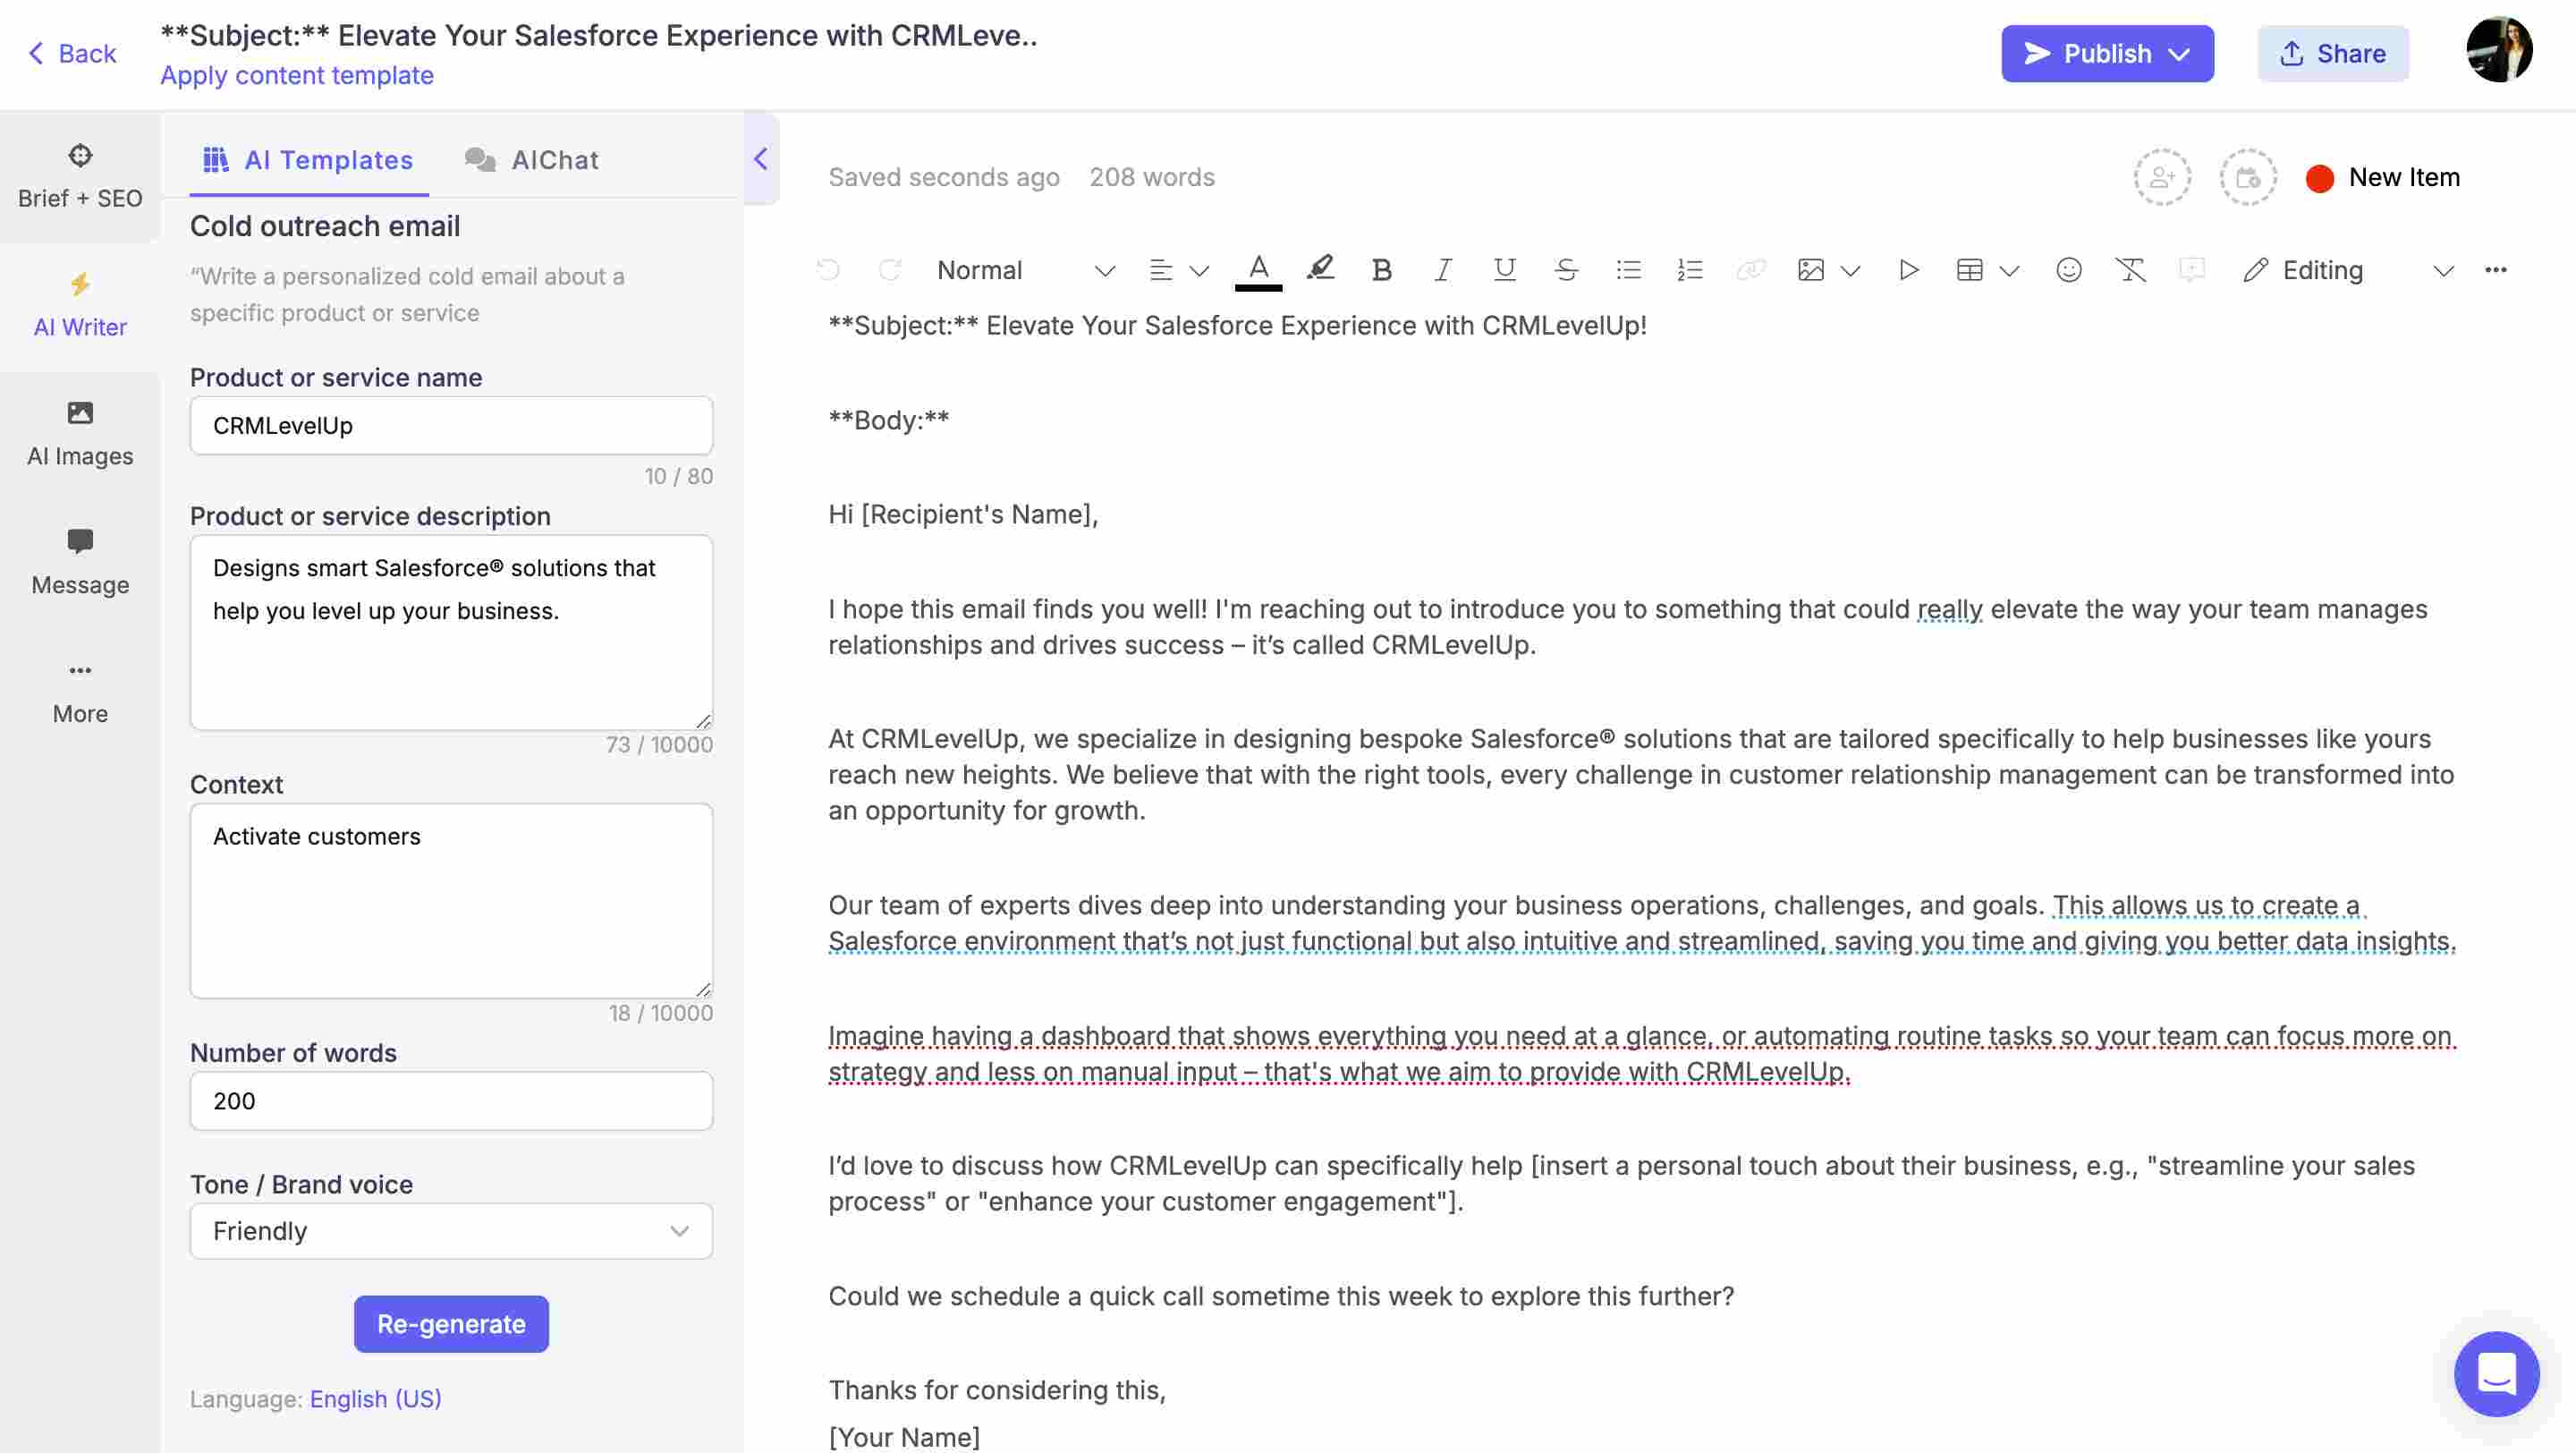Open the user profile avatar

click(x=2498, y=50)
